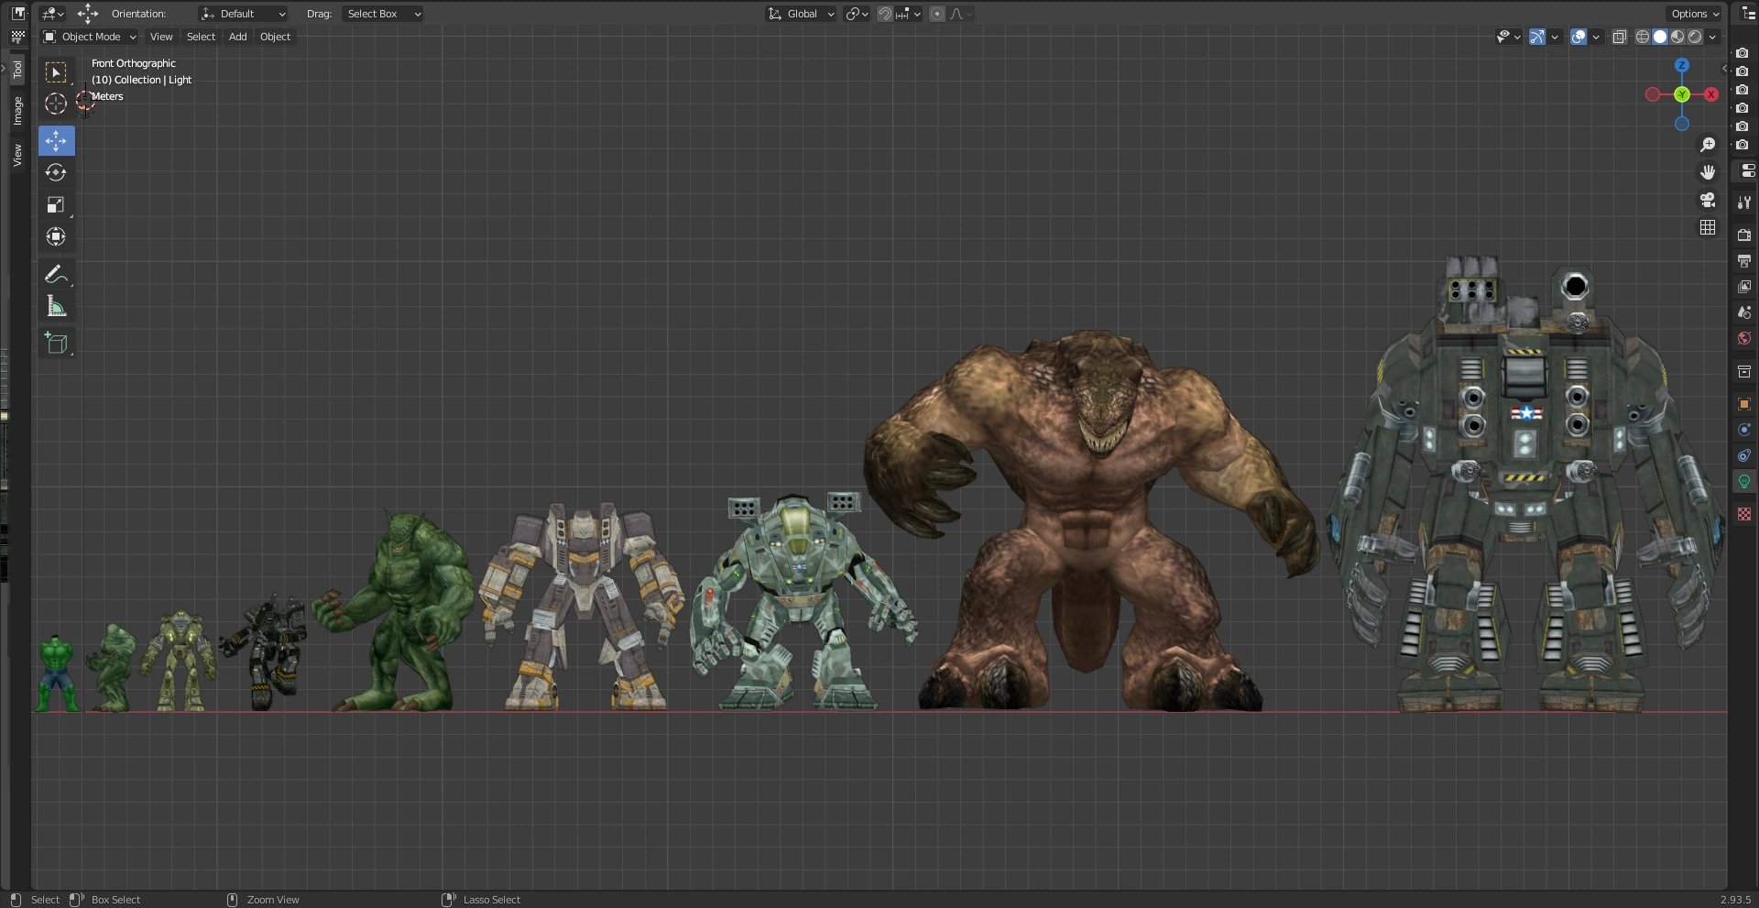Choose the Annotate pencil tool

(56, 275)
